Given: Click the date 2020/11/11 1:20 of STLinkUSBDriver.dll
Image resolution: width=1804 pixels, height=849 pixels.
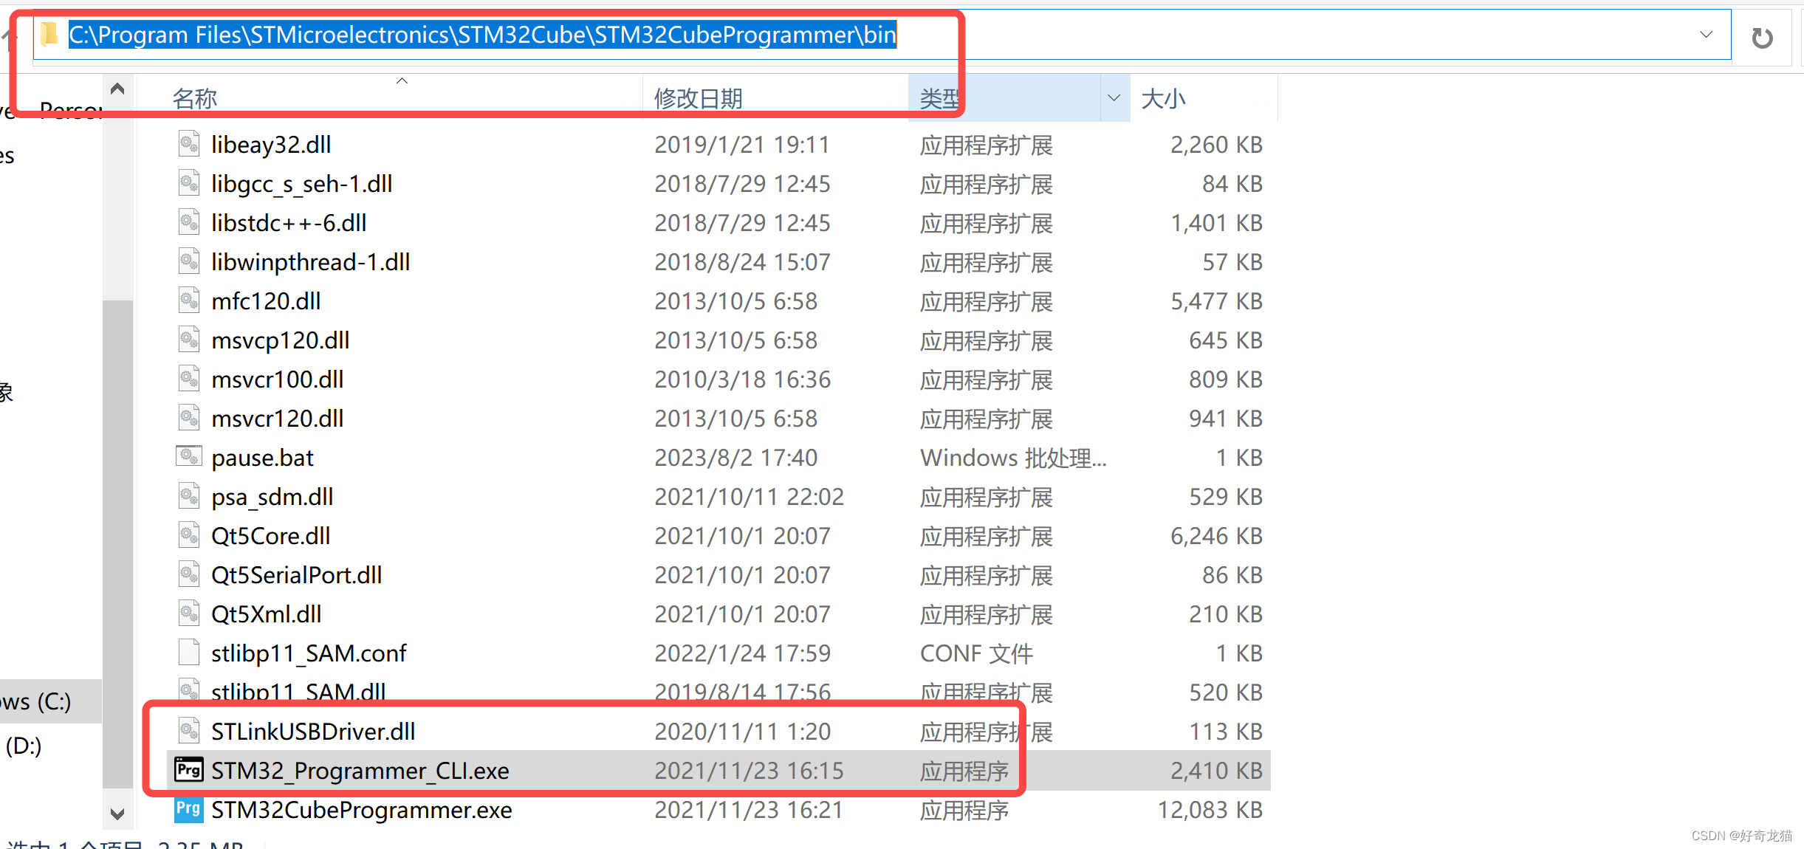Looking at the screenshot, I should click(x=743, y=732).
